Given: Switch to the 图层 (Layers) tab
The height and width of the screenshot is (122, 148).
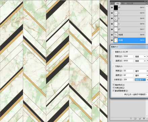Looking at the screenshot, I should [113, 3].
